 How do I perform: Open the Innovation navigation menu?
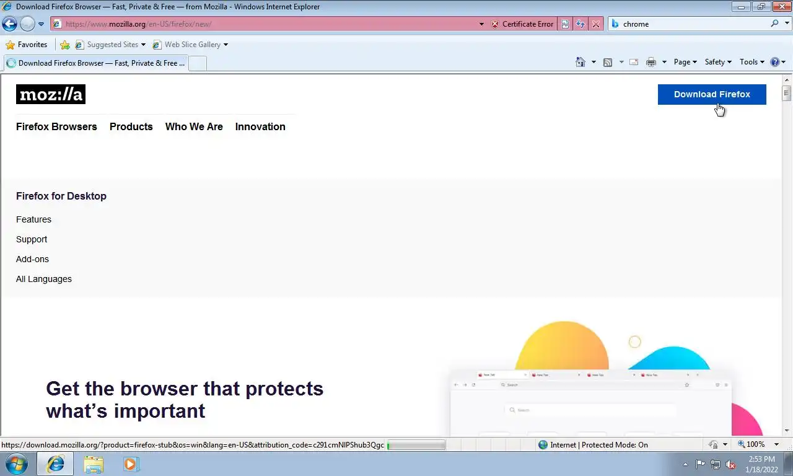click(260, 126)
